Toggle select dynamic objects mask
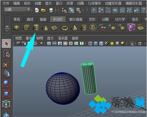The width and height of the screenshot is (147, 117). [x=129, y=10]
